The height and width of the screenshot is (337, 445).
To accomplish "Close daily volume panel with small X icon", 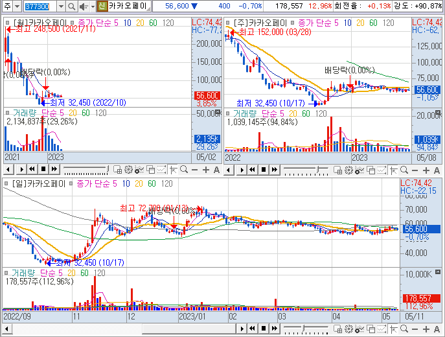I will [438, 272].
